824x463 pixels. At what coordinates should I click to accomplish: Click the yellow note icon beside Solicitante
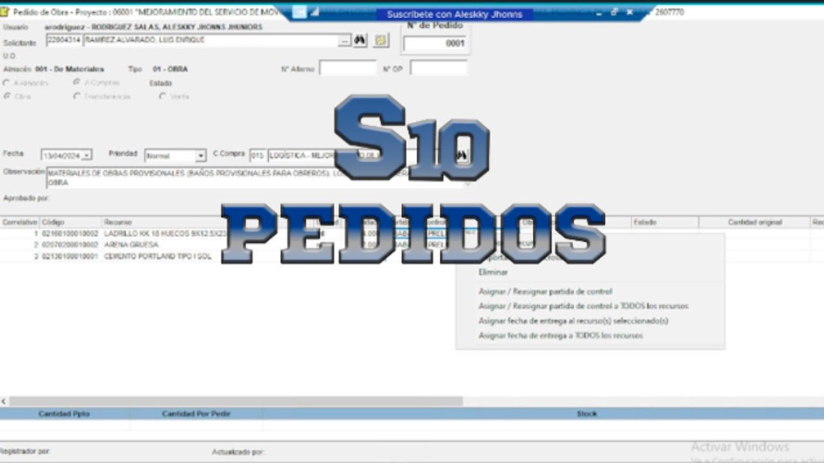381,41
